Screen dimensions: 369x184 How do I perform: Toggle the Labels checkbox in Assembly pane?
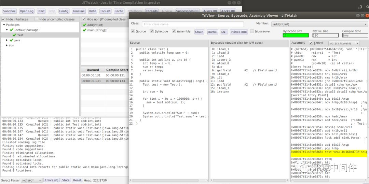[311, 43]
